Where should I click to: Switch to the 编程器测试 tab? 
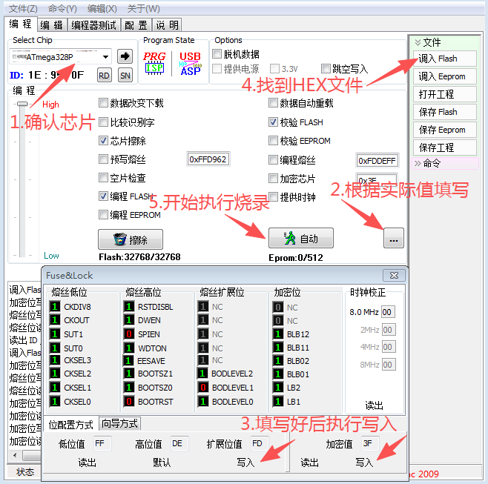(x=93, y=25)
